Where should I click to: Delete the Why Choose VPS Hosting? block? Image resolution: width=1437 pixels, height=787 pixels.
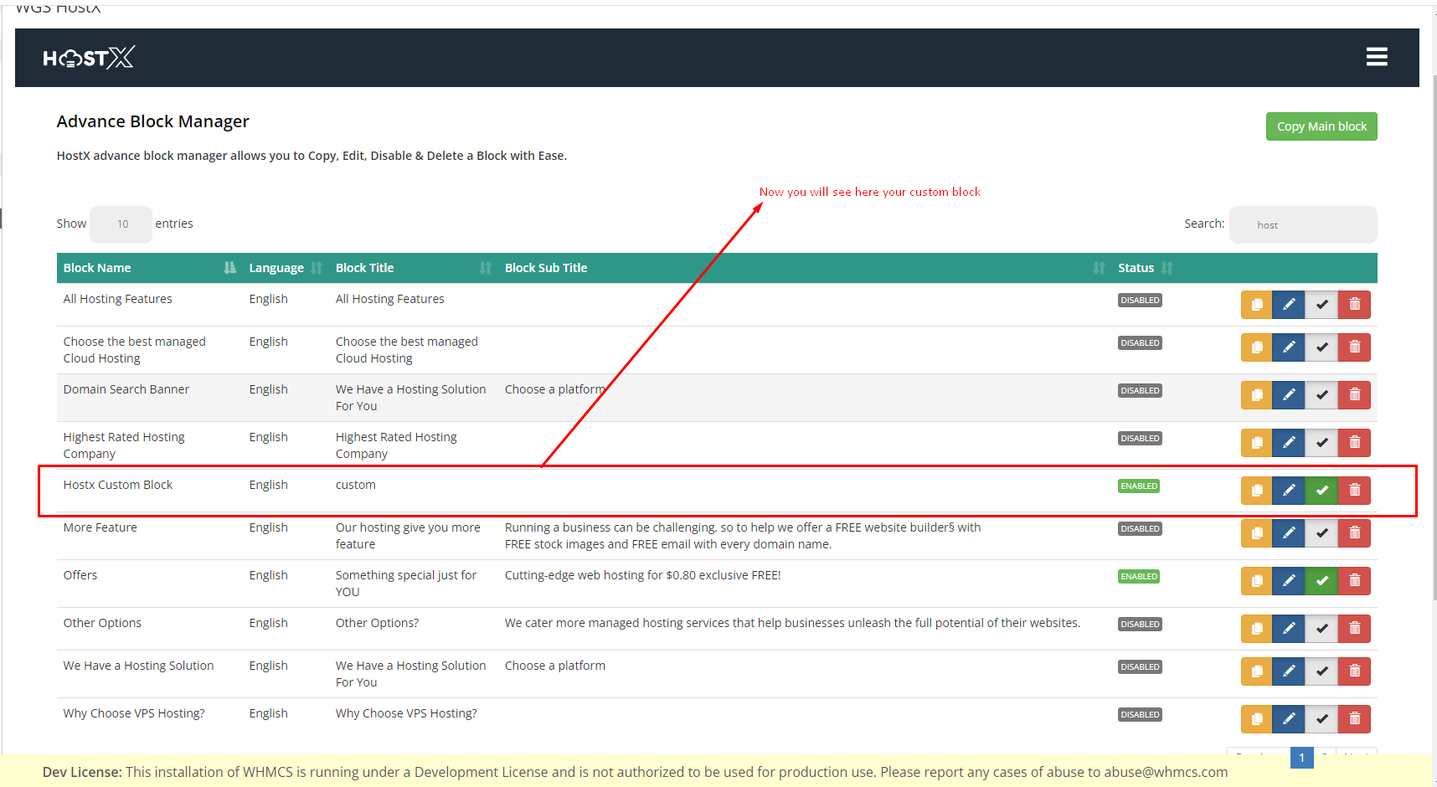pos(1354,719)
